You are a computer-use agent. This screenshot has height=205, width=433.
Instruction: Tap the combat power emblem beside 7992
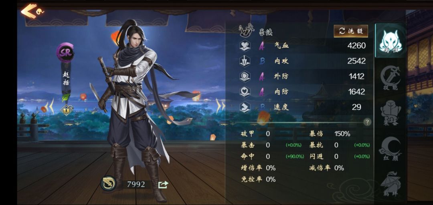(108, 183)
